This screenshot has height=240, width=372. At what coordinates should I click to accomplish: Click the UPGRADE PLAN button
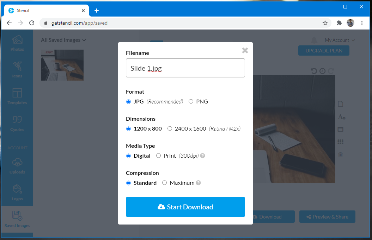pos(324,51)
